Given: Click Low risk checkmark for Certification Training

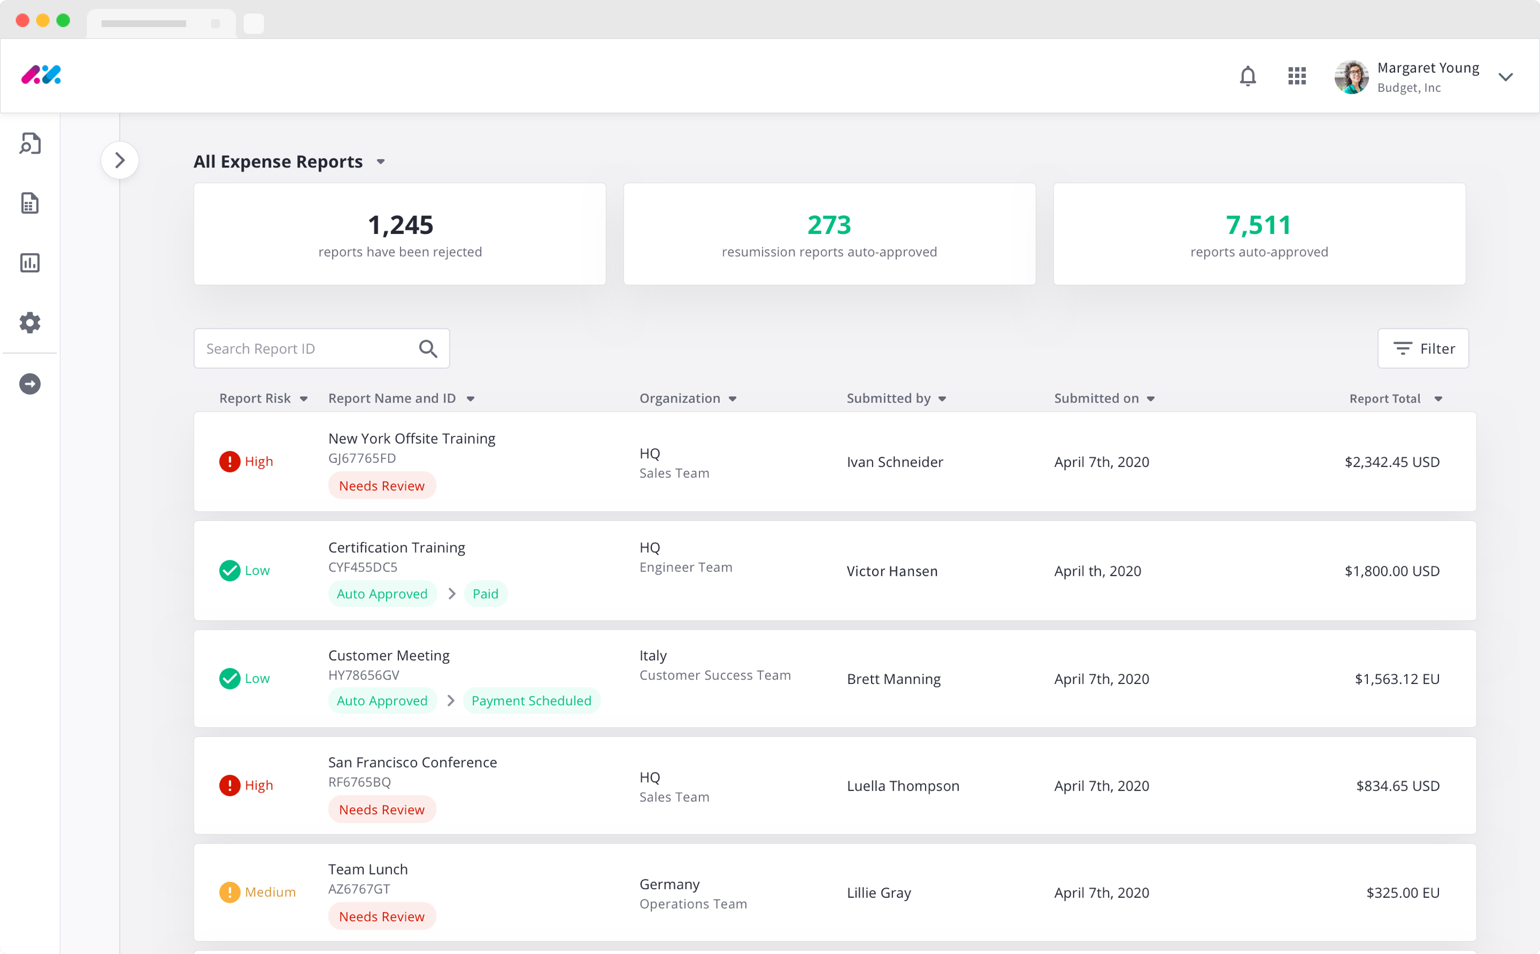Looking at the screenshot, I should 230,571.
